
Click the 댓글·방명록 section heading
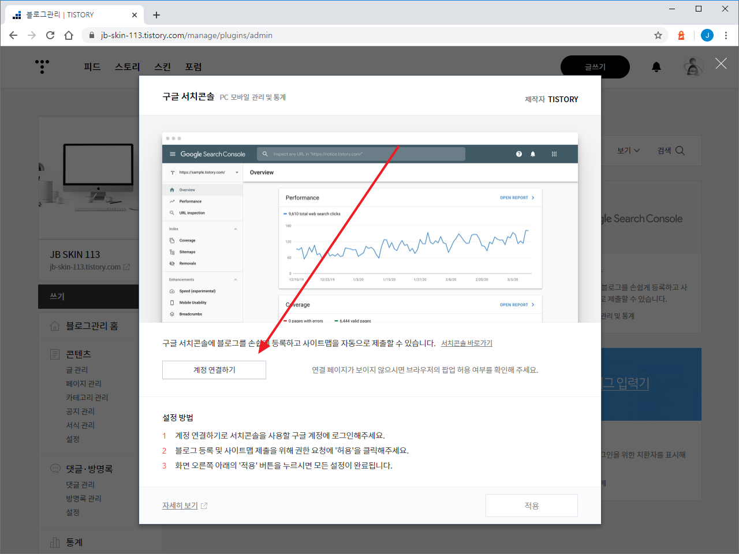pyautogui.click(x=89, y=469)
